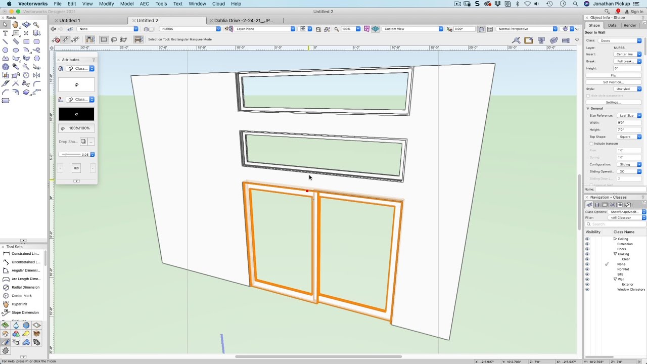Switch to the Dahlia Drive document tab

[243, 21]
